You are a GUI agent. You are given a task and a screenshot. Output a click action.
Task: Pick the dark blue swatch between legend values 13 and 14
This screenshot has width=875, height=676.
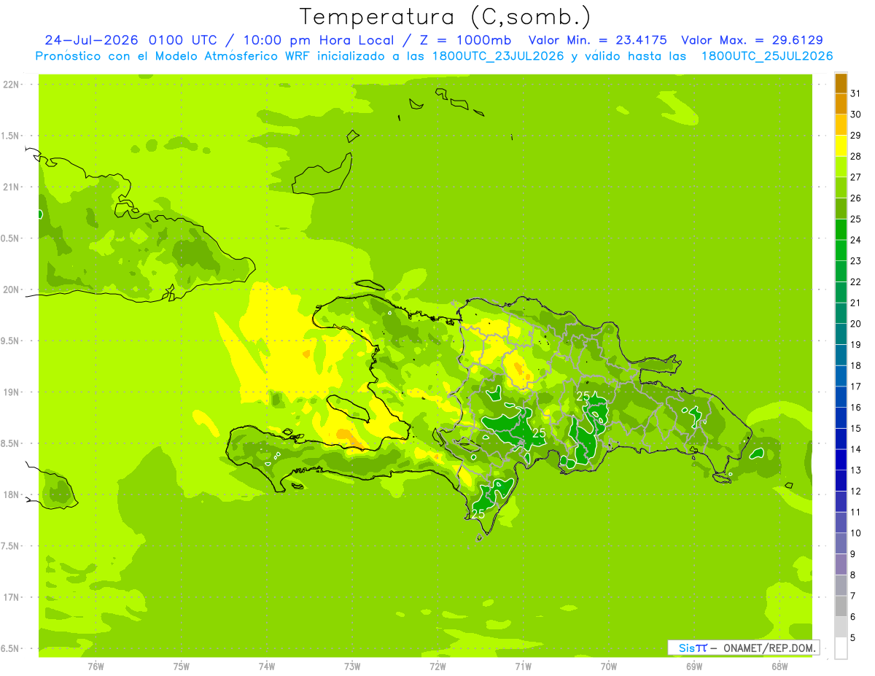pyautogui.click(x=841, y=460)
